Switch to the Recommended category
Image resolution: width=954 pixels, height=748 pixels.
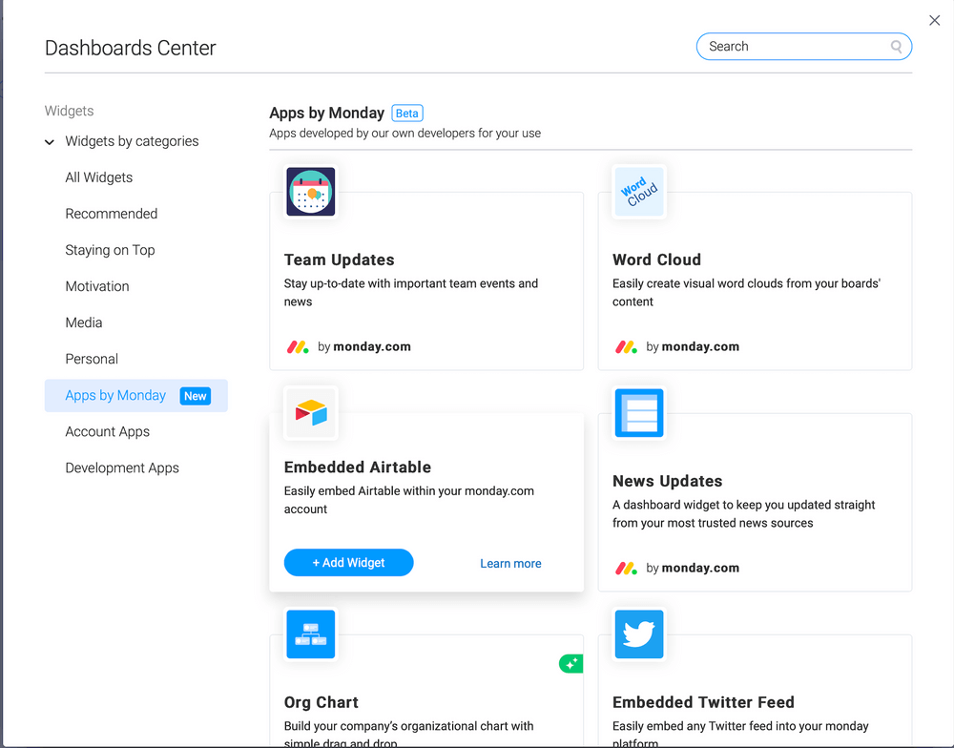[111, 214]
